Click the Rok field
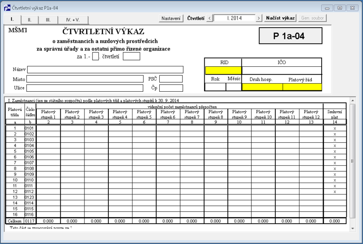 pos(215,87)
